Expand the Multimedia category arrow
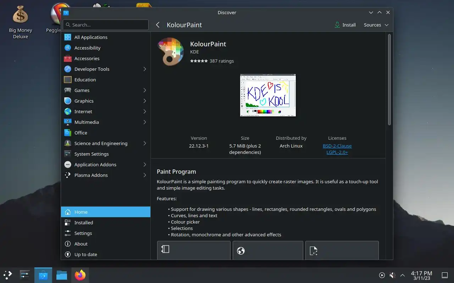This screenshot has width=454, height=283. pyautogui.click(x=145, y=122)
